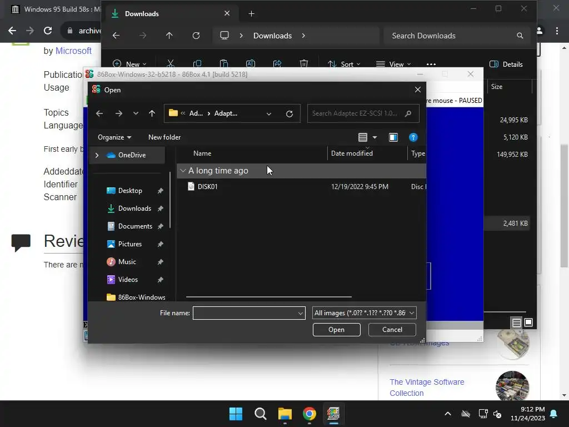The image size is (569, 427).
Task: Collapse the 'A long time ago' group
Action: (183, 171)
